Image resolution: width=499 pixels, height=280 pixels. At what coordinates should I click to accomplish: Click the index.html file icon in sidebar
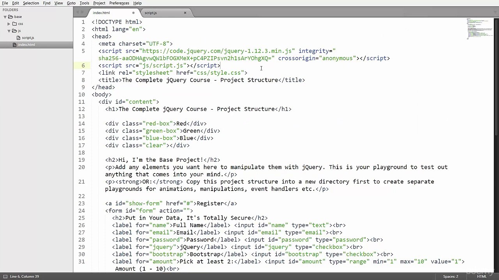tap(15, 45)
